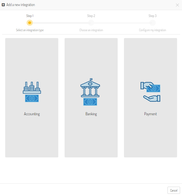Click the 'Add a new integration' title
This screenshot has height=196, width=182.
coord(21,5)
